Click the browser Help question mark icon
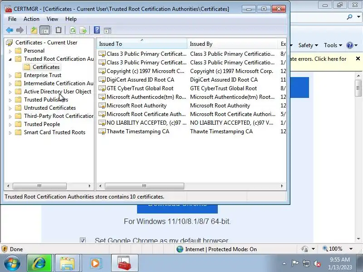Screen dimensions: 363x272 click(349, 45)
